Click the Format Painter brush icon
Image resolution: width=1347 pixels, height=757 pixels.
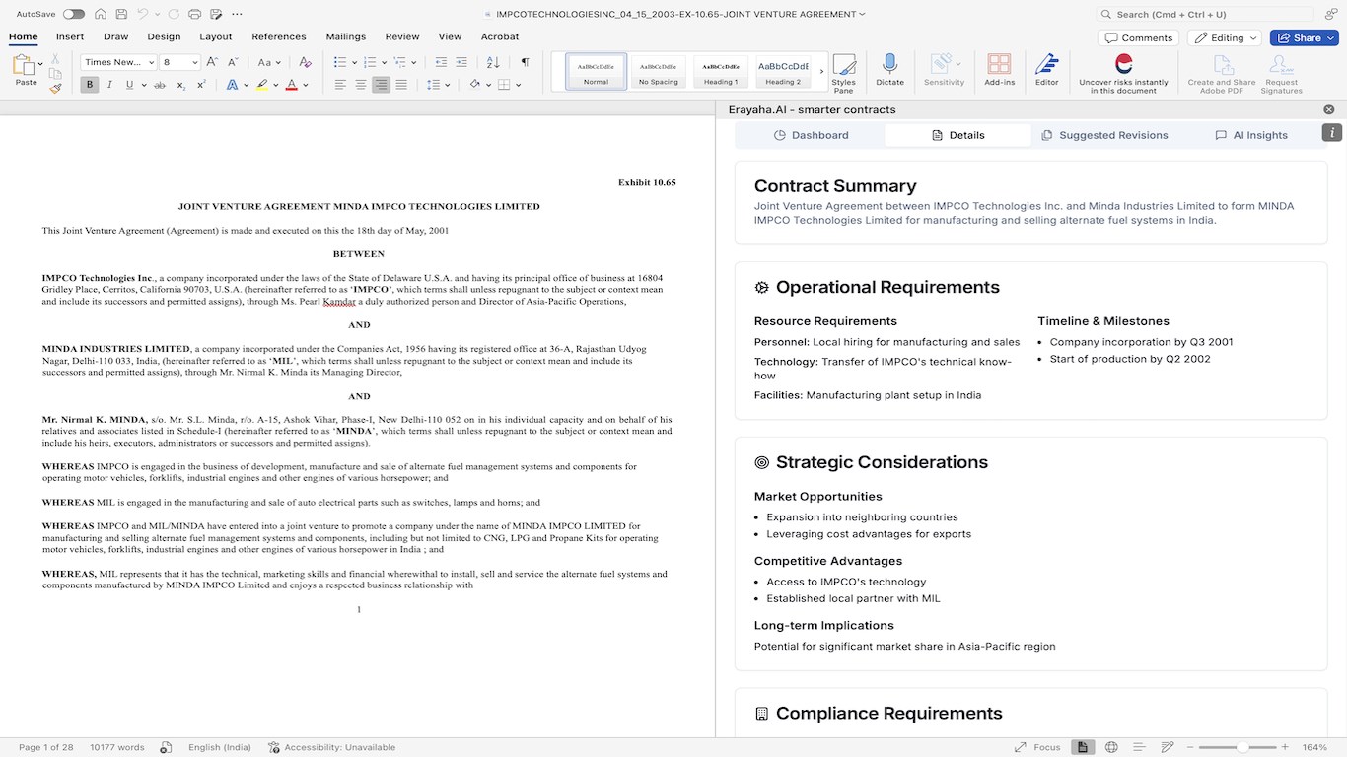(55, 88)
